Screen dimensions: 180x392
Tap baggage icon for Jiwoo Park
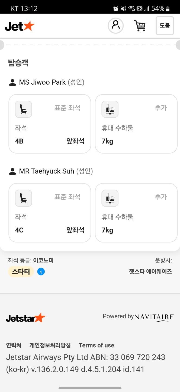110,109
